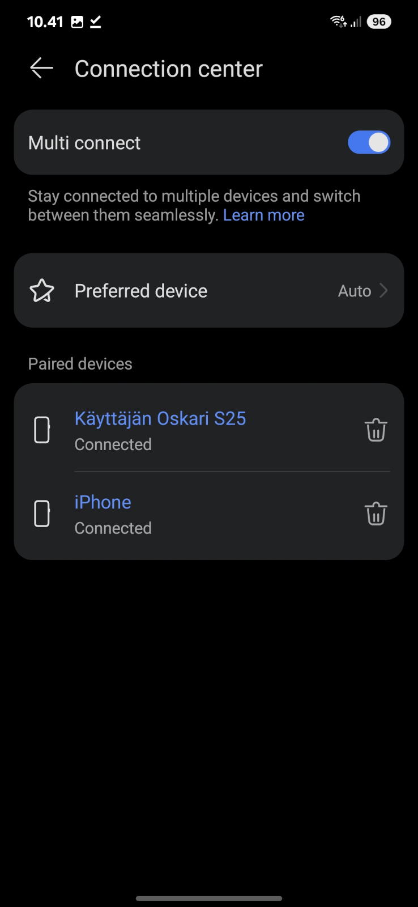Screen dimensions: 418x907
Task: Tap the phone icon beside Oskari S25
Action: point(42,430)
